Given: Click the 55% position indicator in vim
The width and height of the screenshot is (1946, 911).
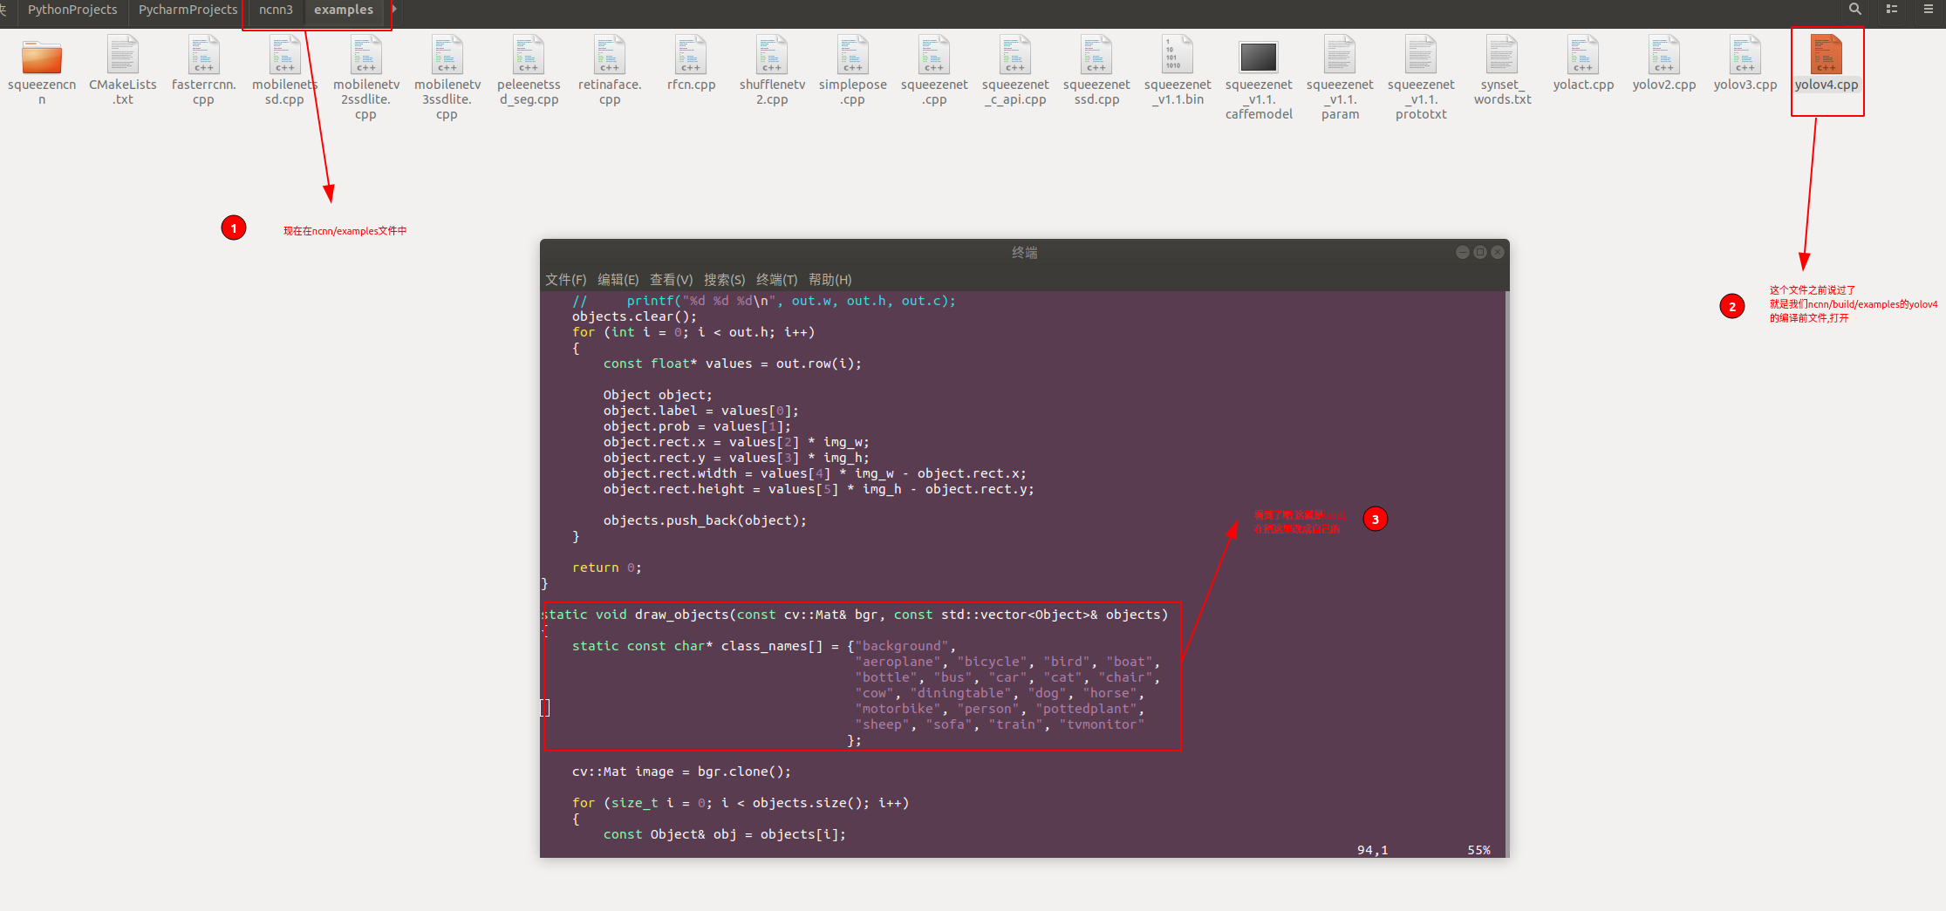Looking at the screenshot, I should 1478,850.
